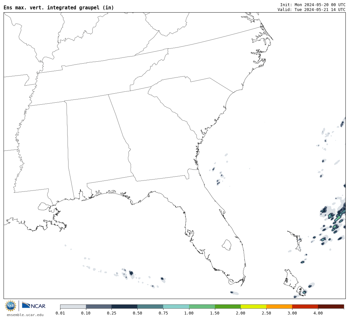The image size is (349, 319).
Task: Click the 0.25 colorbar label
Action: coord(112,313)
